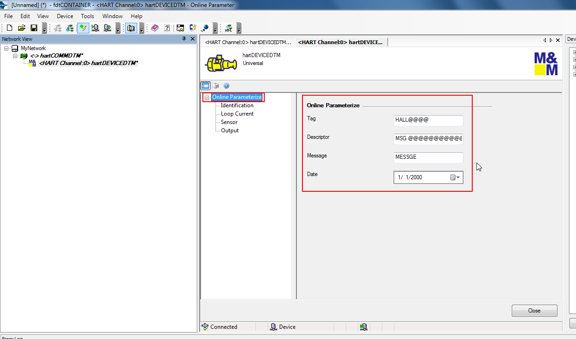Pin the Network View panel
Screen dimensions: 576x339
(x=184, y=39)
